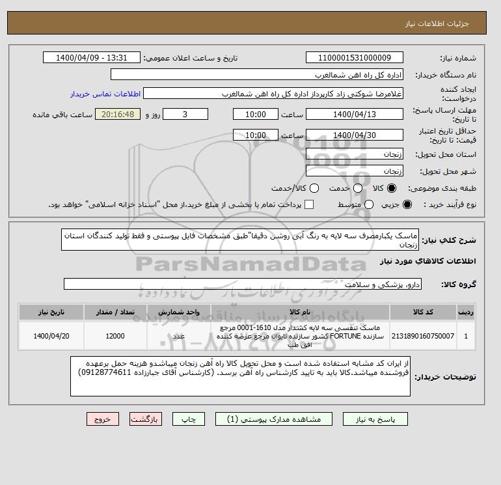Click the تاریخ نیاز column header
The width and height of the screenshot is (501, 485).
tap(51, 312)
